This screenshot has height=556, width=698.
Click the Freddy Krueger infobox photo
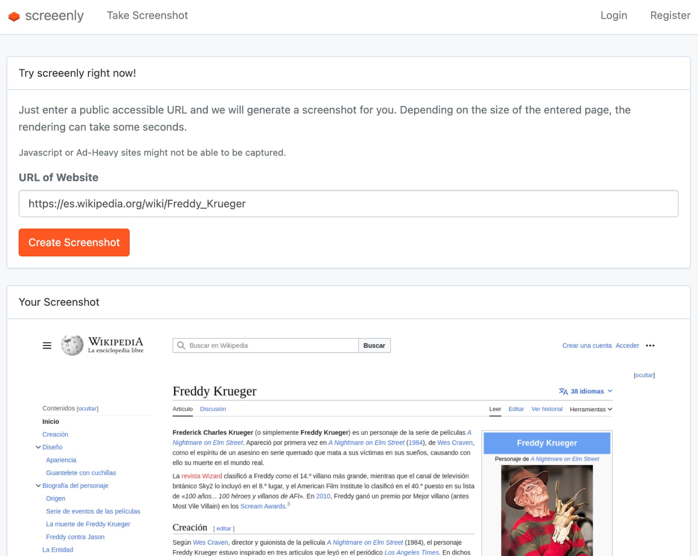tap(547, 510)
